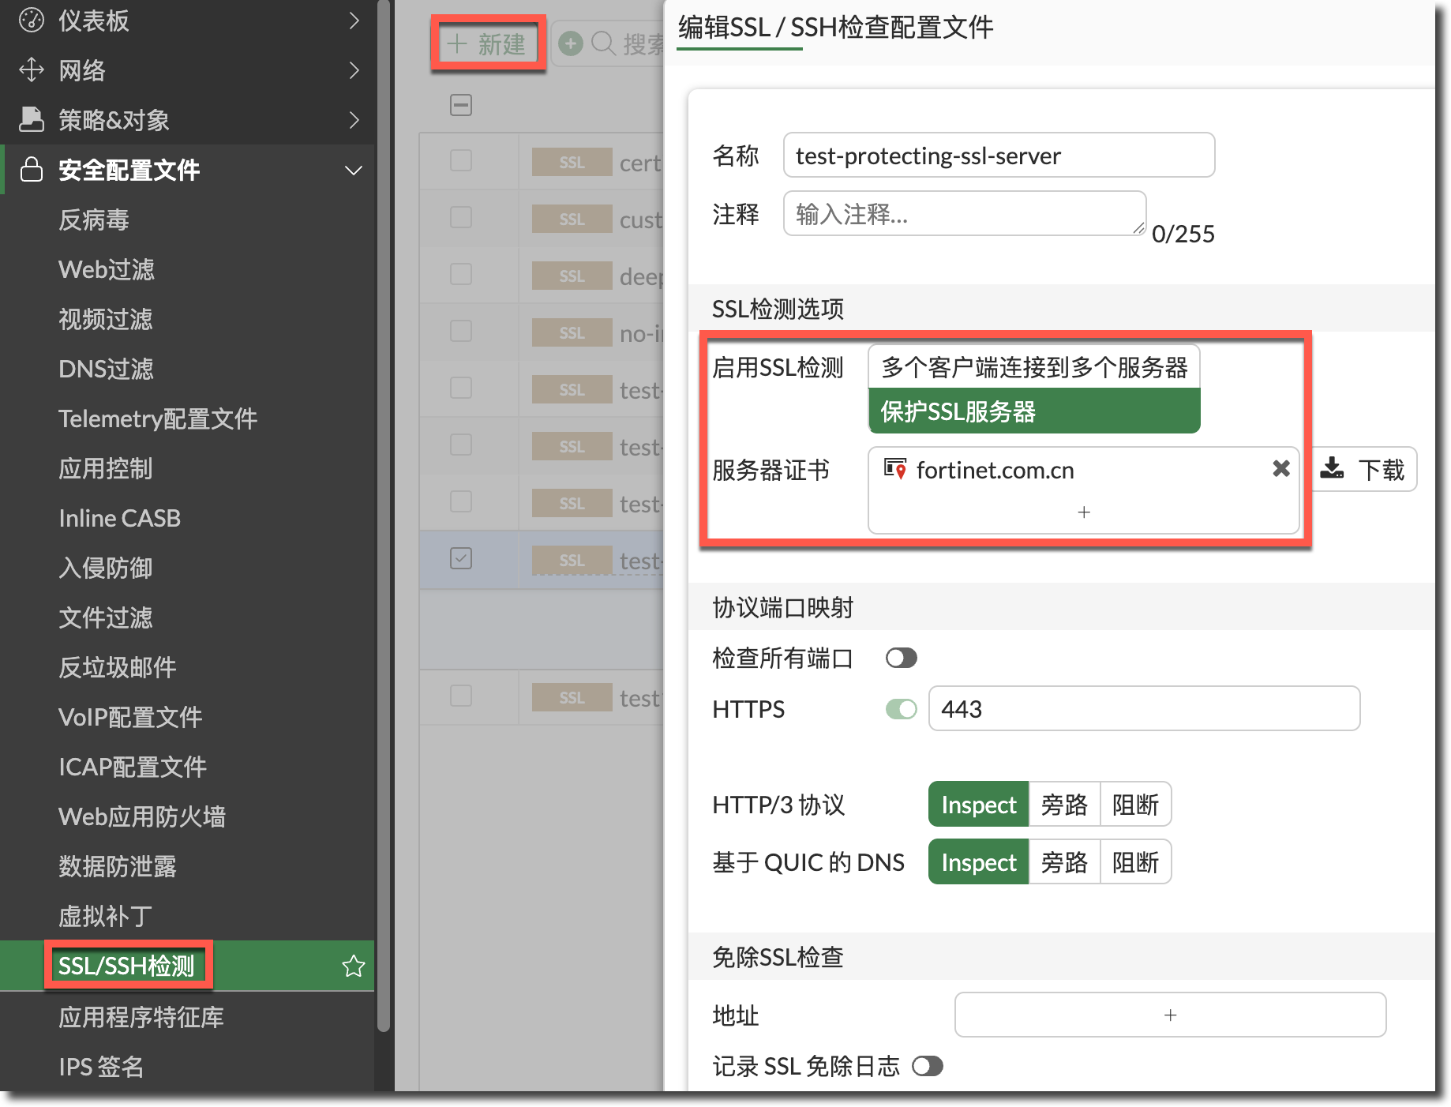Expand the 网络 menu chevron
The width and height of the screenshot is (1451, 1107).
point(354,70)
